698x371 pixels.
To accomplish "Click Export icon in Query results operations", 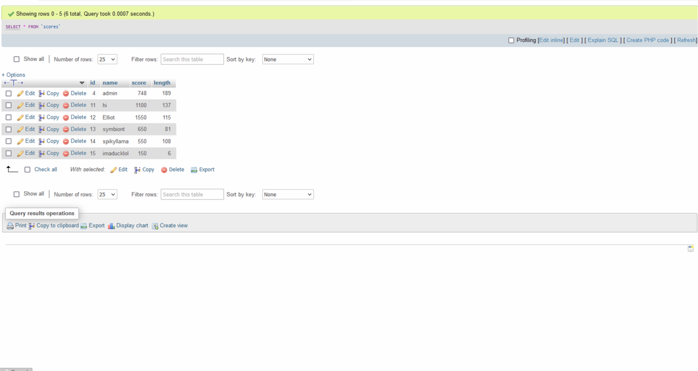I will tap(84, 226).
